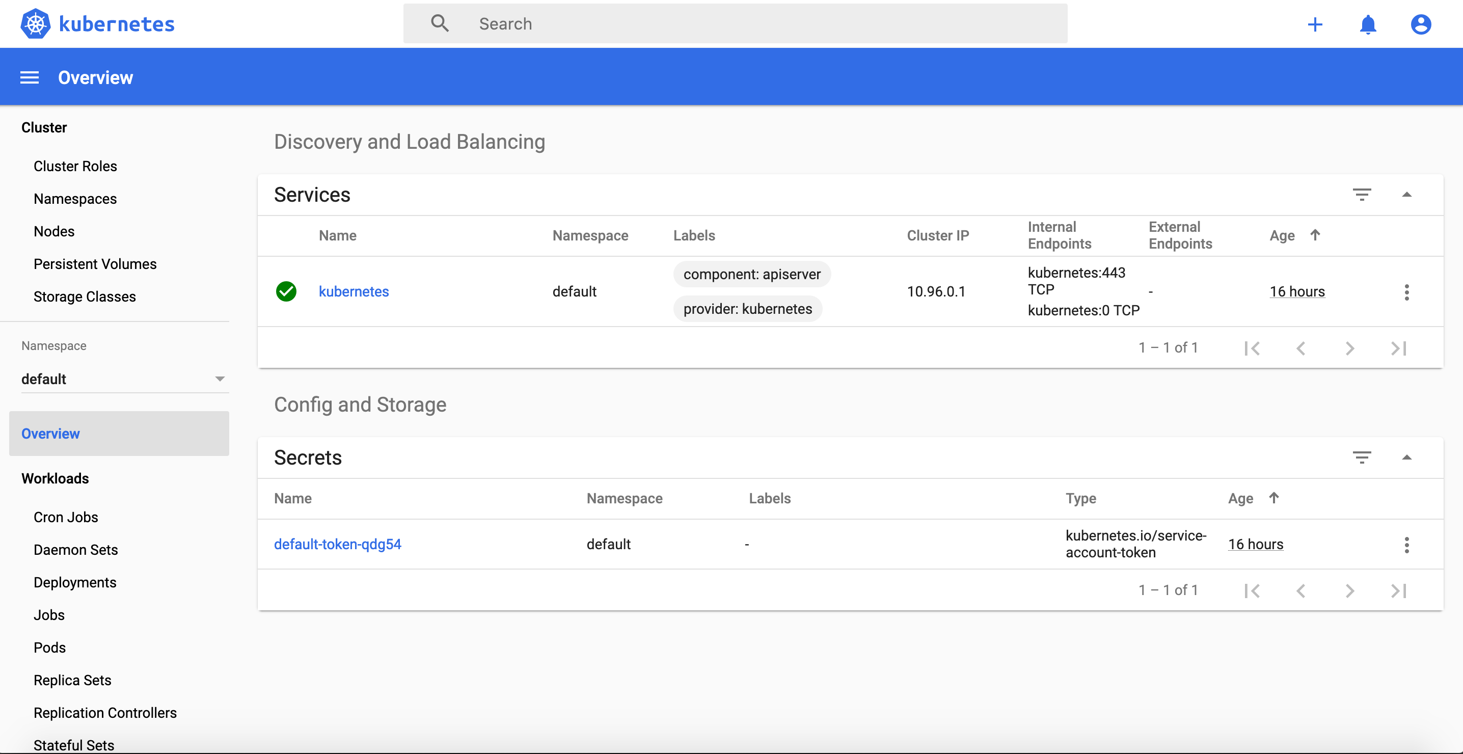Click the Kubernetes logo icon

tap(35, 24)
